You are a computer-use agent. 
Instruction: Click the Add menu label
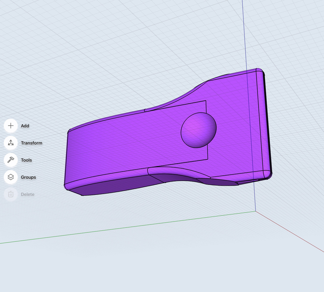[25, 126]
